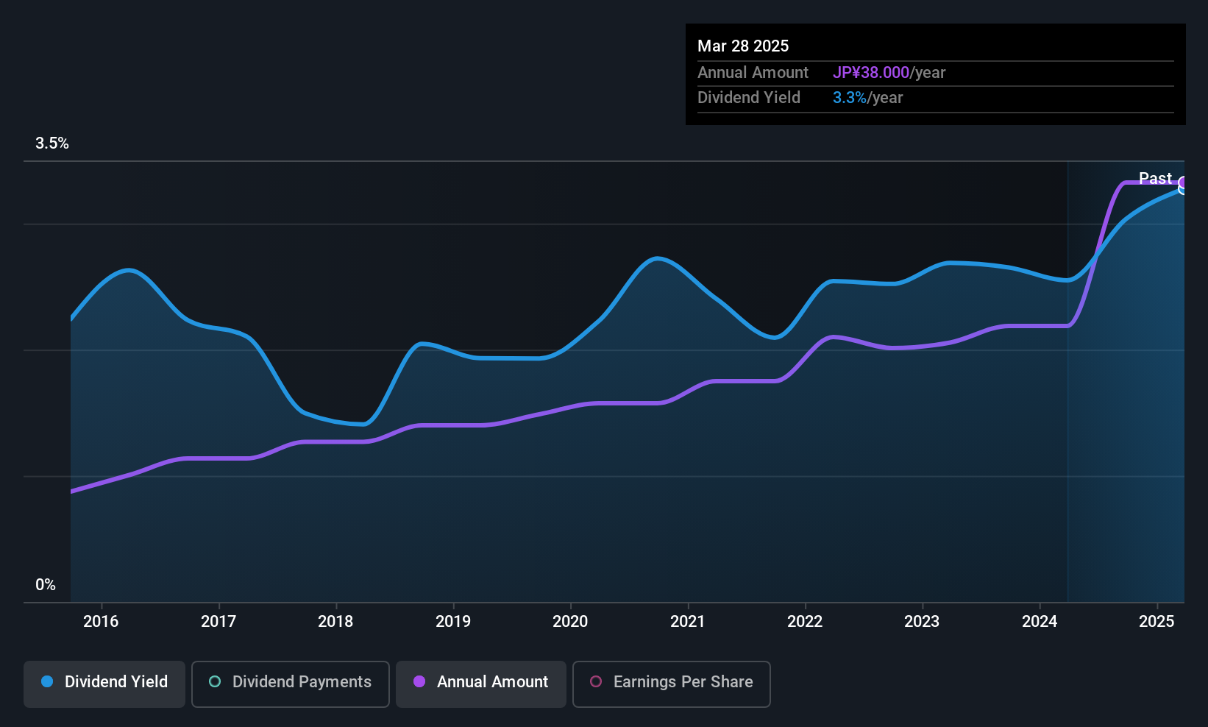This screenshot has height=727, width=1208.
Task: Click the teal Dividend Payments legend circle
Action: 215,682
